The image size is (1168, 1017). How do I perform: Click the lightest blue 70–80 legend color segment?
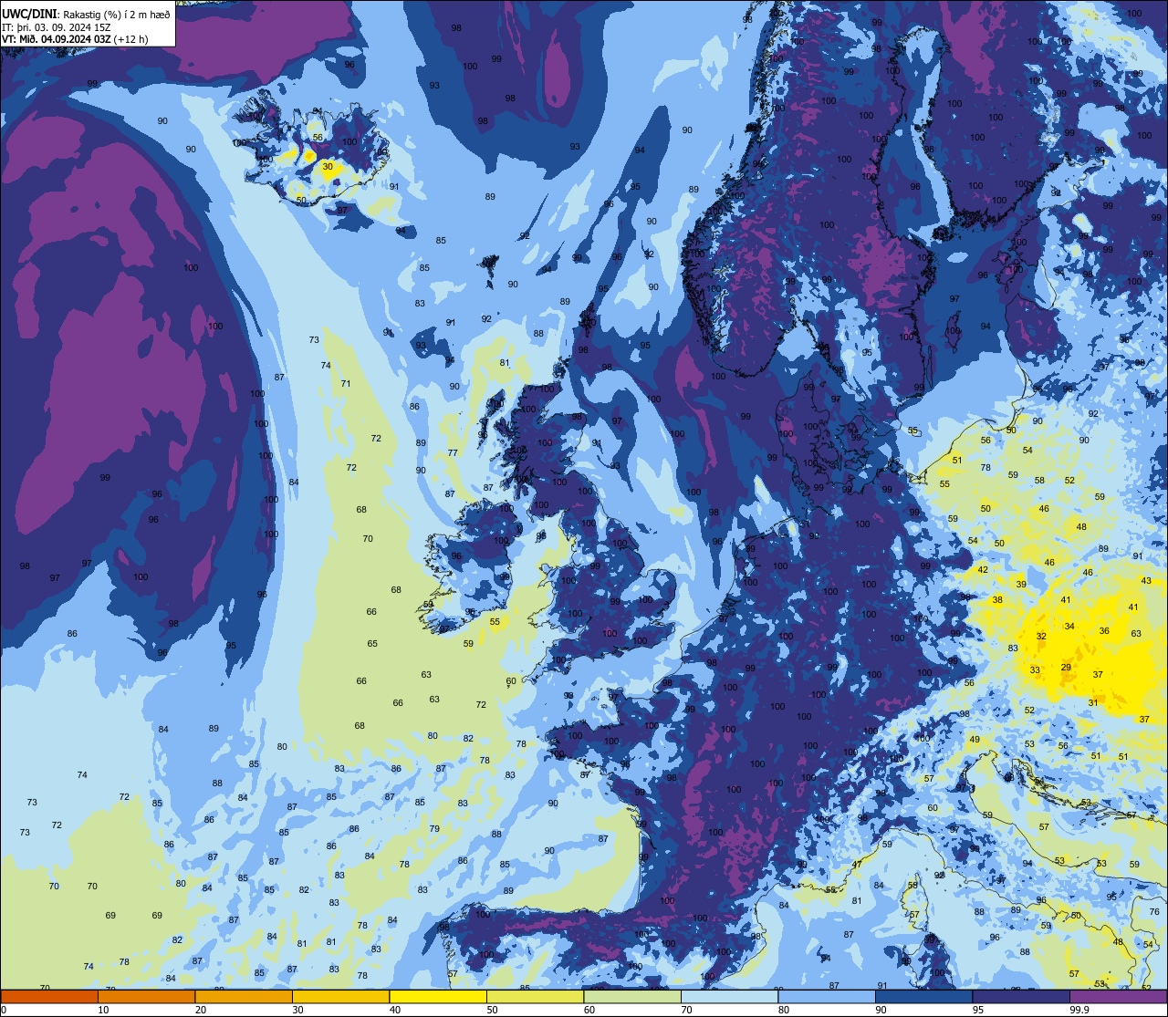click(729, 996)
